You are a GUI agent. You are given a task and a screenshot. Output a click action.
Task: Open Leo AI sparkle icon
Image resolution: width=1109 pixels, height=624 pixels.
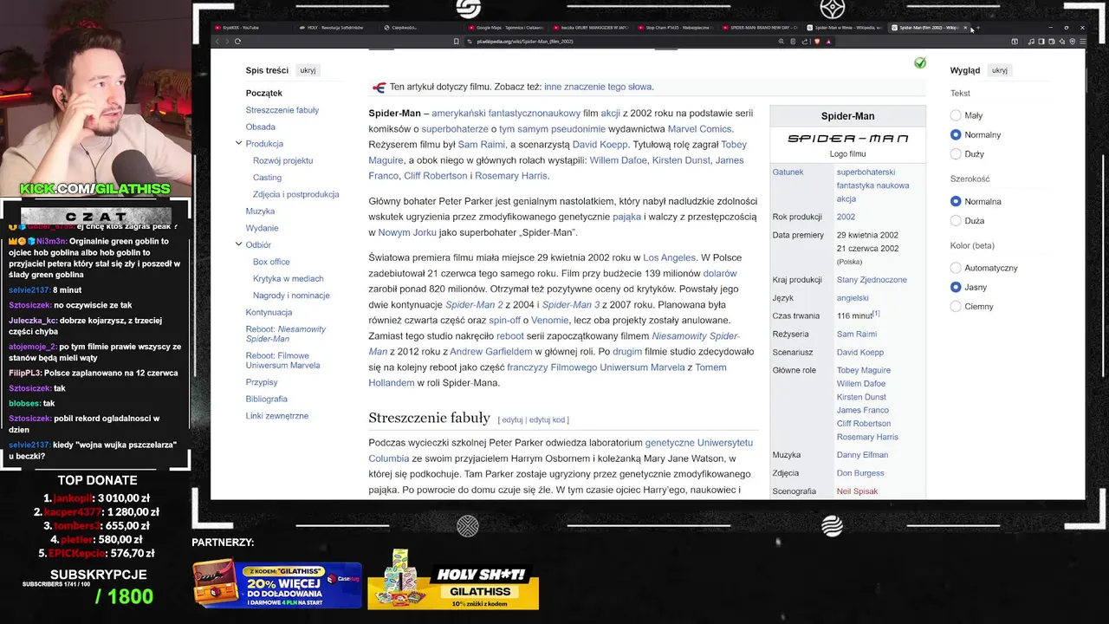pos(1061,41)
